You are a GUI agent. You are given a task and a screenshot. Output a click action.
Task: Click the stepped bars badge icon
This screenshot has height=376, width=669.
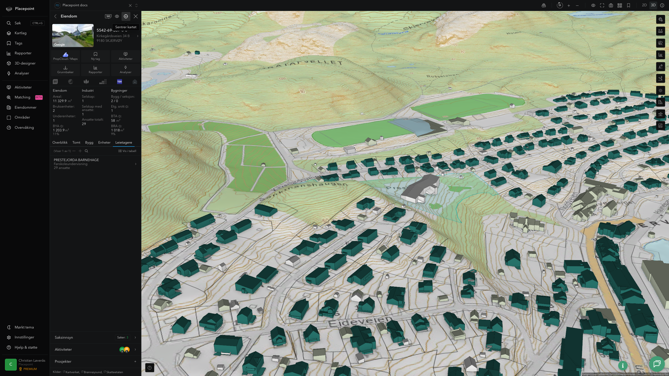[103, 82]
